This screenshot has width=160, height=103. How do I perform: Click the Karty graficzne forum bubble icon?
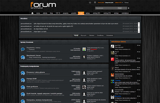[x=23, y=87]
